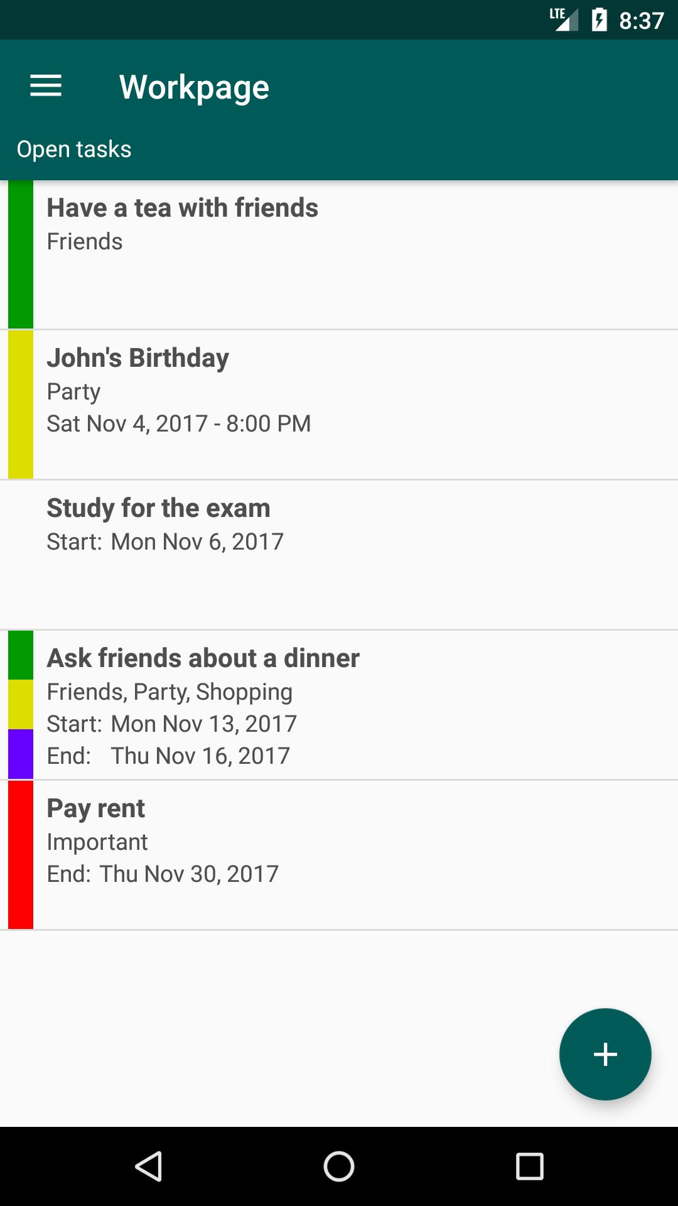The height and width of the screenshot is (1206, 678).
Task: Tap the yellow color bar on John's Birthday
Action: (21, 405)
